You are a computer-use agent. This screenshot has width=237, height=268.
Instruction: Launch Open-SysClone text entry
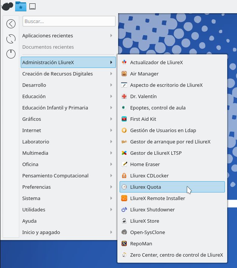pos(148,233)
